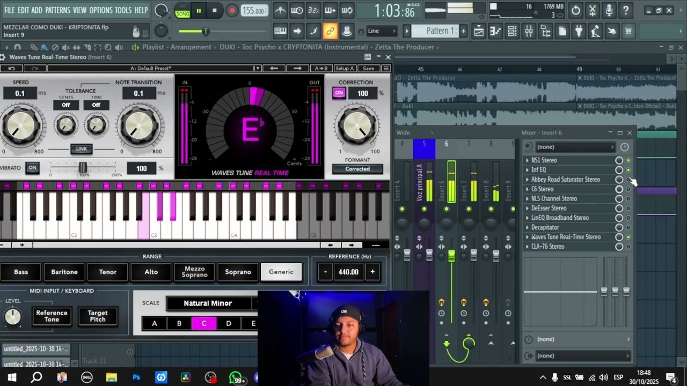Enable the CLA-76 Stereo effect slot LED
Screen dimensions: 687x386
(628, 247)
